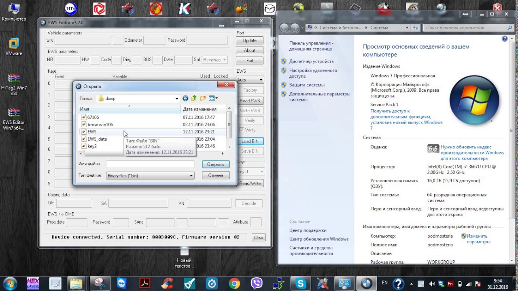Open the CCleaner taskbar icon
518x291 pixels.
(167, 284)
